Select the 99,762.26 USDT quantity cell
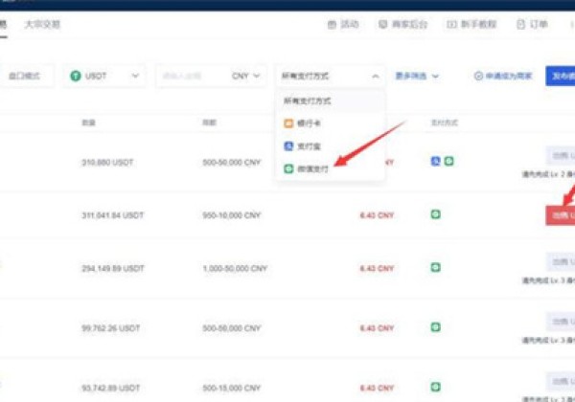Viewport: 575px width, 402px height. 111,328
